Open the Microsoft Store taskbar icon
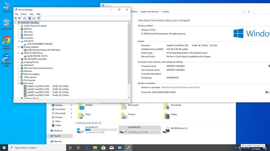Screen dimensions: 270x151 tap(103, 148)
